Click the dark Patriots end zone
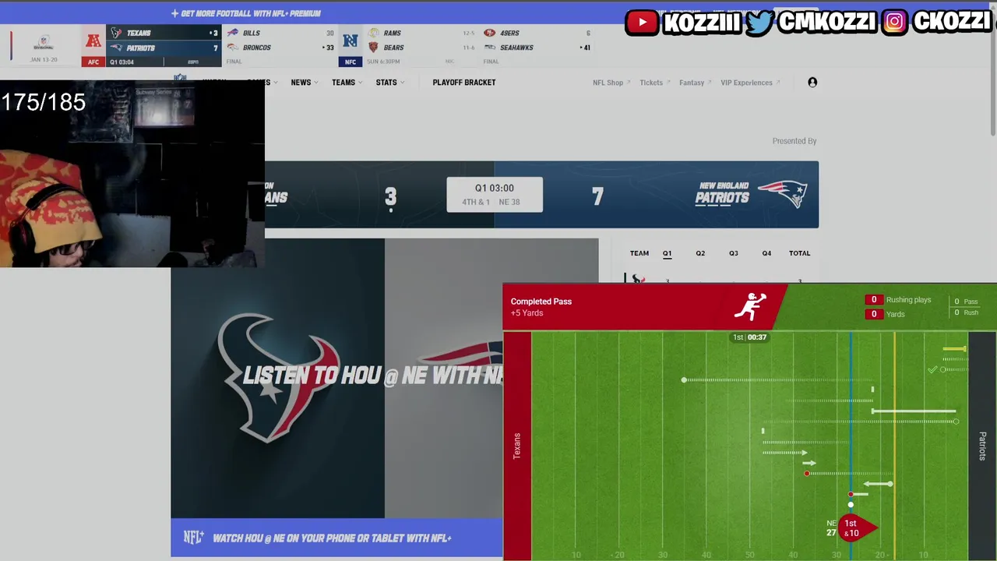Image resolution: width=997 pixels, height=561 pixels. (982, 446)
